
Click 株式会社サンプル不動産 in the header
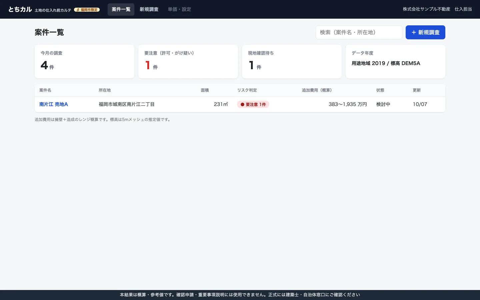point(426,9)
